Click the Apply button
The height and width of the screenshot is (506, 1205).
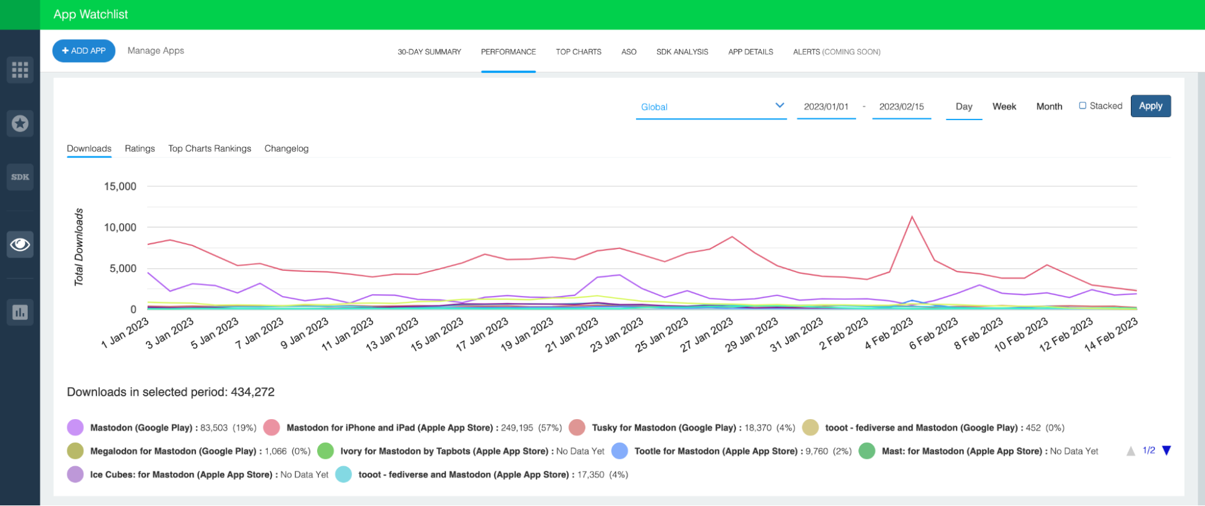[1151, 106]
